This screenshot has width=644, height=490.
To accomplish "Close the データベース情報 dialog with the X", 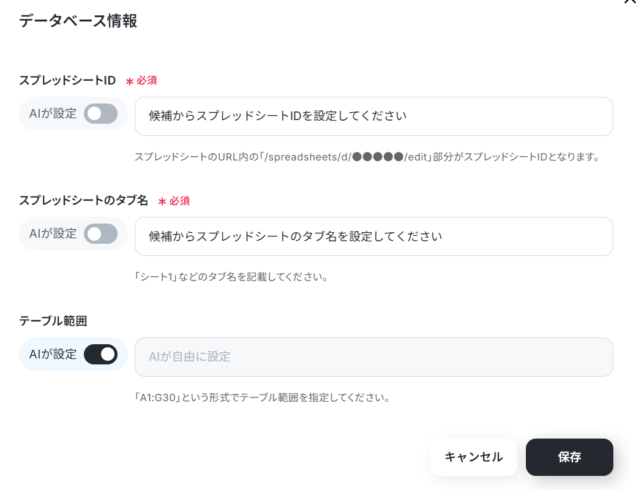I will [630, 1].
